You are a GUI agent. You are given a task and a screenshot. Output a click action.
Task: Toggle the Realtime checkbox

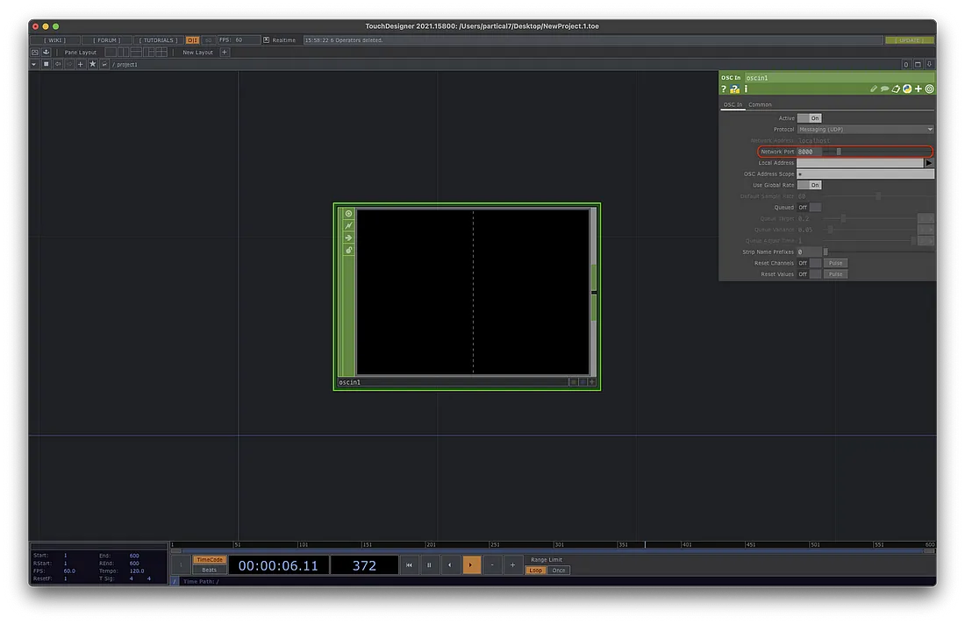pyautogui.click(x=267, y=40)
